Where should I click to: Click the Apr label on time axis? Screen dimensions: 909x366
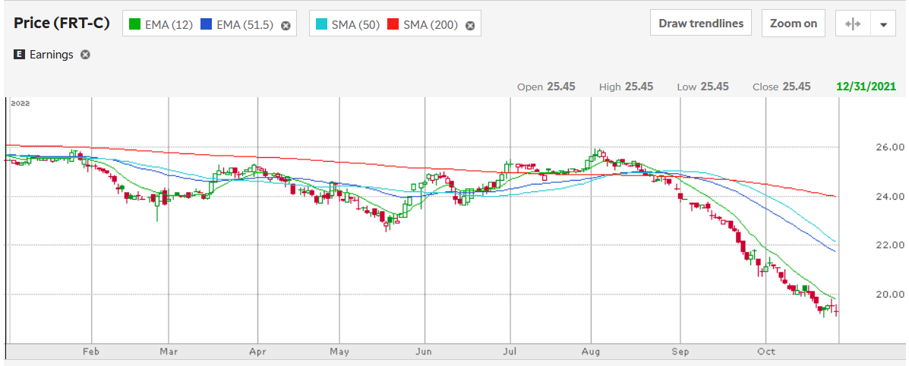257,352
